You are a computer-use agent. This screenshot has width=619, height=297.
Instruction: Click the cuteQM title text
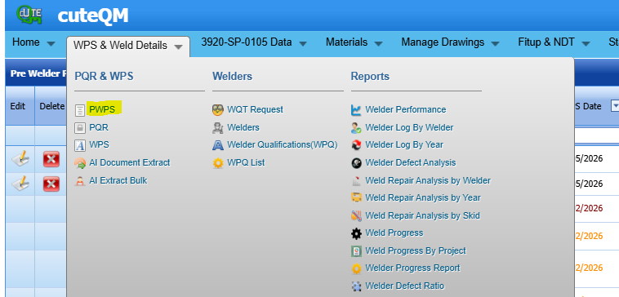(93, 16)
